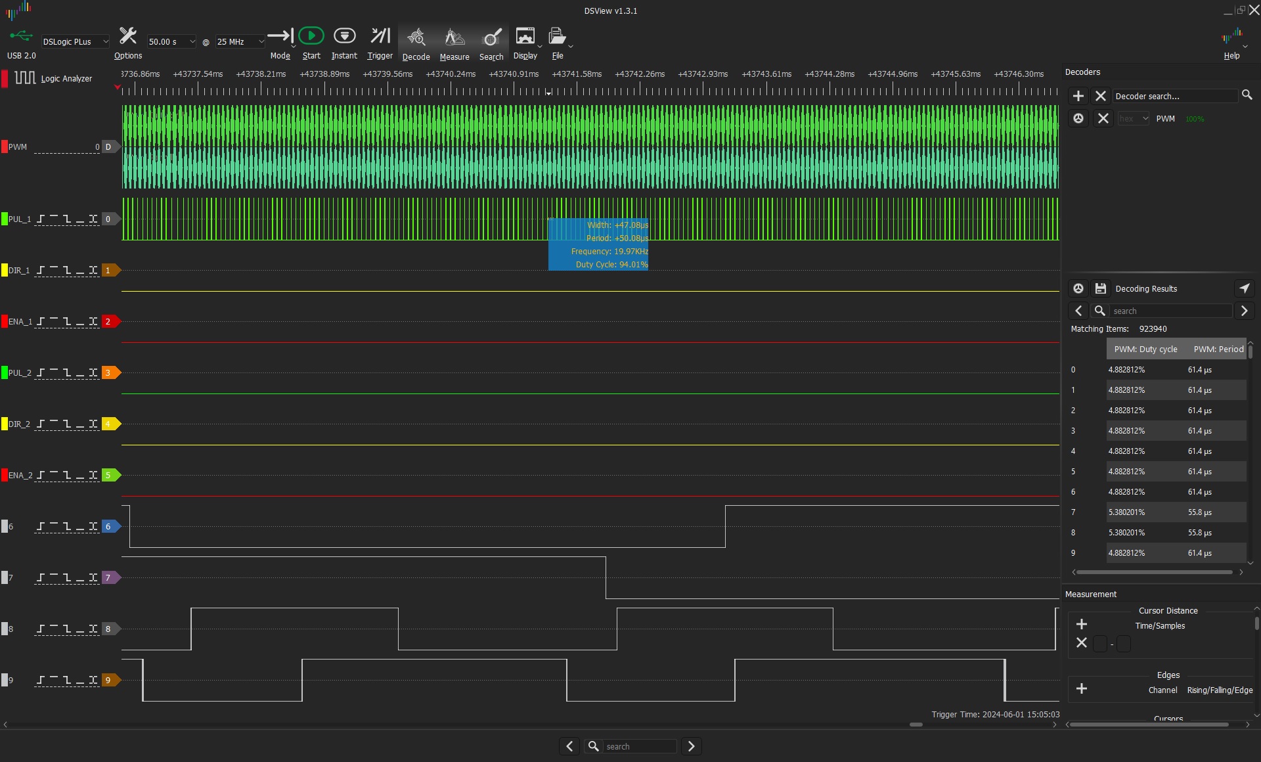Viewport: 1261px width, 762px height.
Task: Open PWM decoder settings gear
Action: pyautogui.click(x=1078, y=119)
